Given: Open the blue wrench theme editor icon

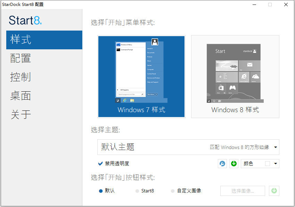Looking at the screenshot, I should point(222,163).
